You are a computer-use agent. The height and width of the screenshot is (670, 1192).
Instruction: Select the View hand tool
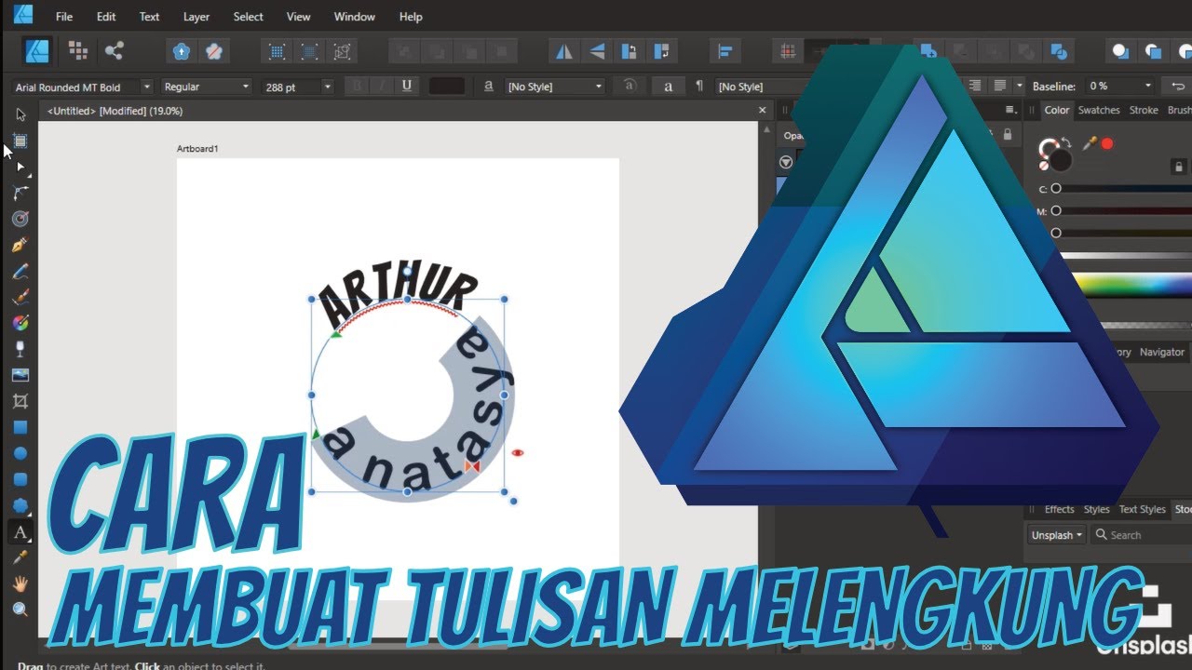point(20,583)
